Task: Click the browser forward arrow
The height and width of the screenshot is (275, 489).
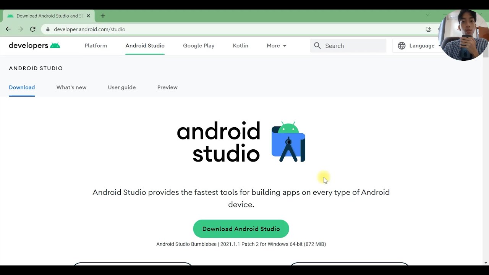Action: coord(20,29)
